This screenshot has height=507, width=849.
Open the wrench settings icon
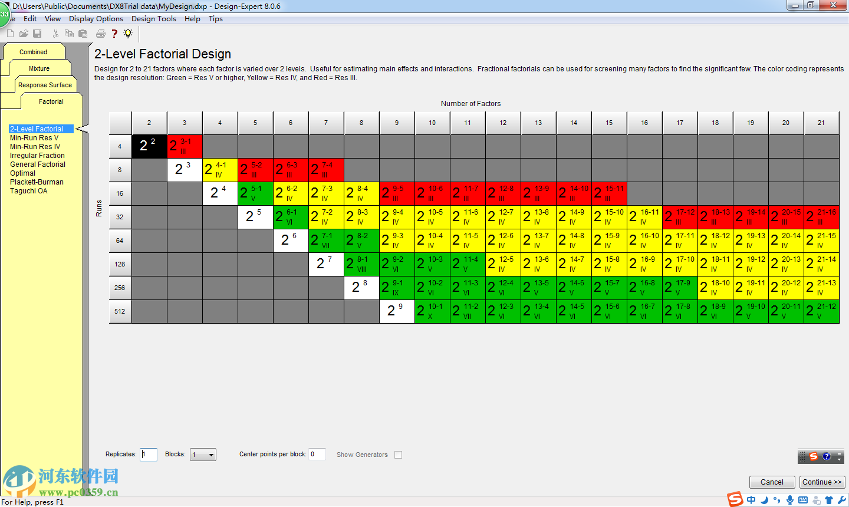click(x=841, y=500)
